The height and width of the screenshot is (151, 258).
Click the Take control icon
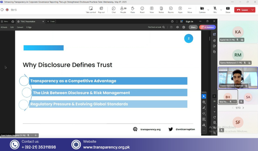[91, 10]
